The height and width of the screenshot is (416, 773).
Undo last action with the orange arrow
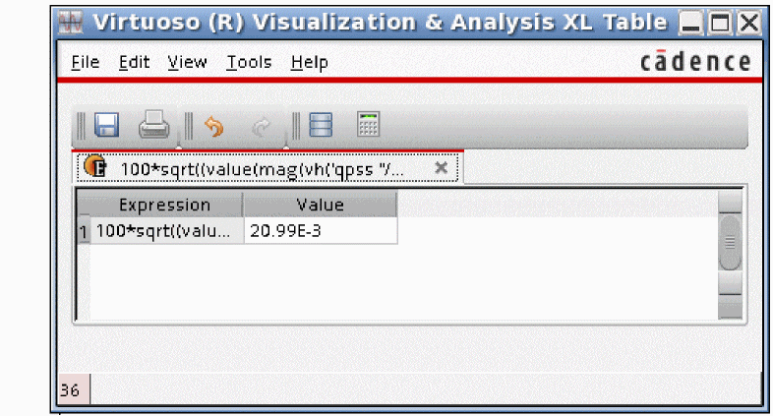(x=214, y=127)
